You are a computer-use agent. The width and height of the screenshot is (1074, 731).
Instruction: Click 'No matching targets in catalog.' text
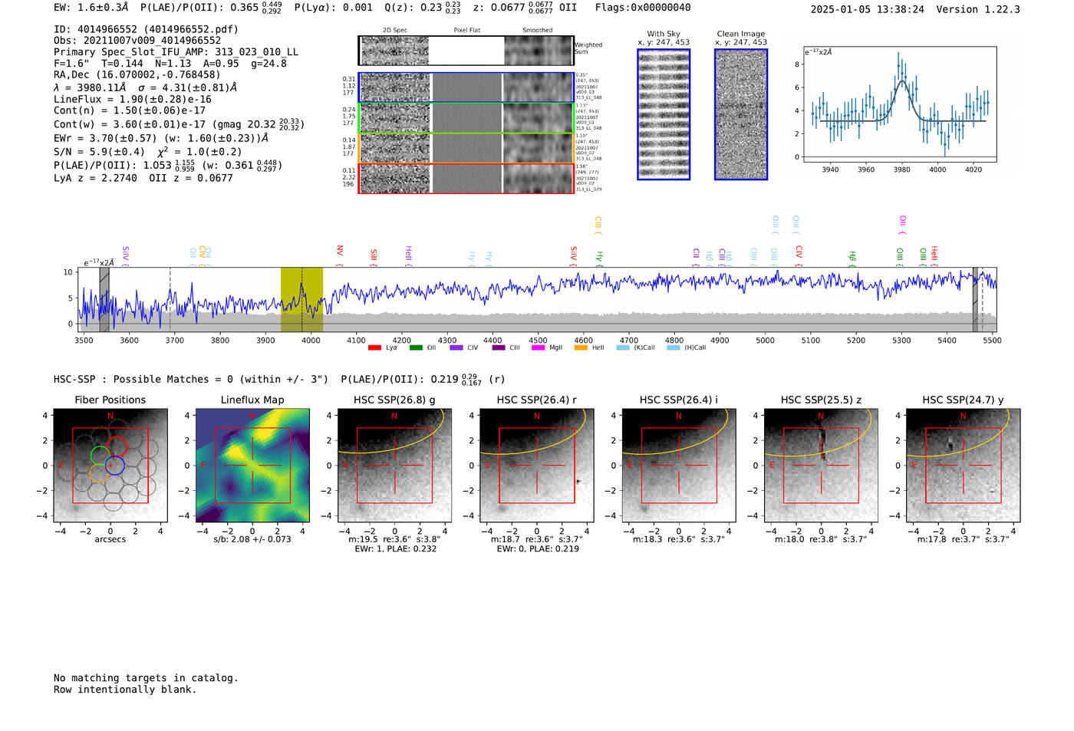(x=146, y=678)
